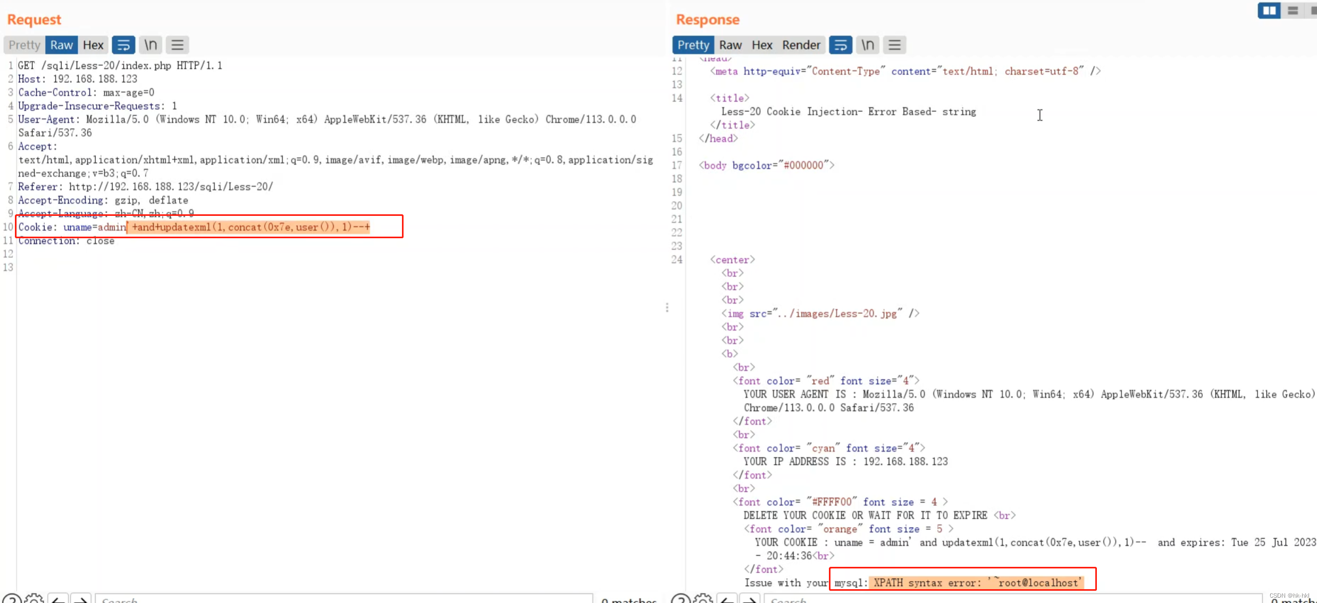The width and height of the screenshot is (1317, 603).
Task: Click the Request panel heading
Action: point(34,20)
